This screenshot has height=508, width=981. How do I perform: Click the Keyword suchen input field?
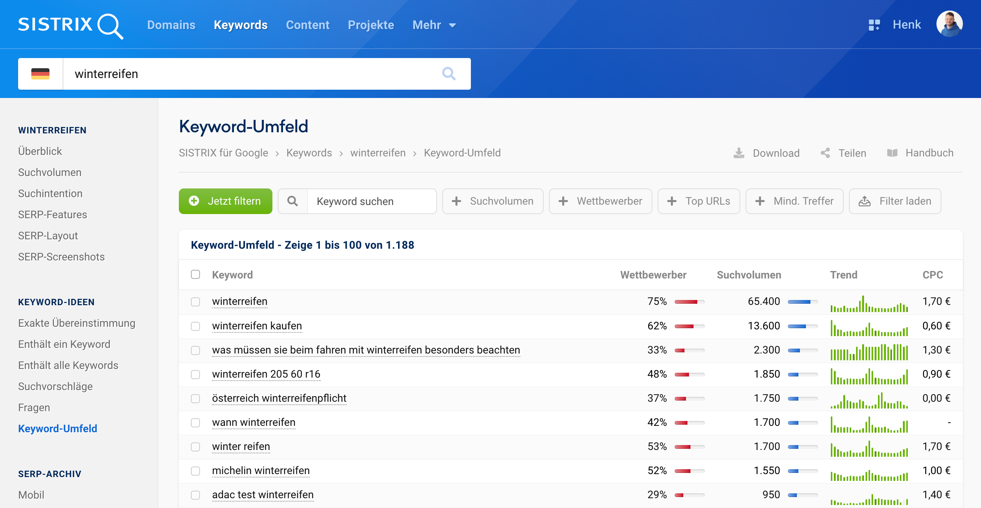point(371,201)
